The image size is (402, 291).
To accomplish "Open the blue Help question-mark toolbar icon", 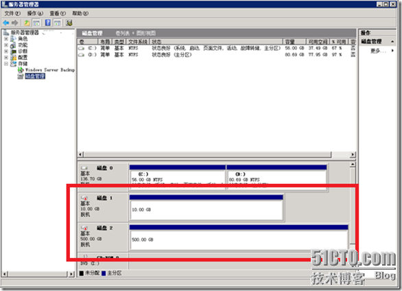I will (48, 23).
